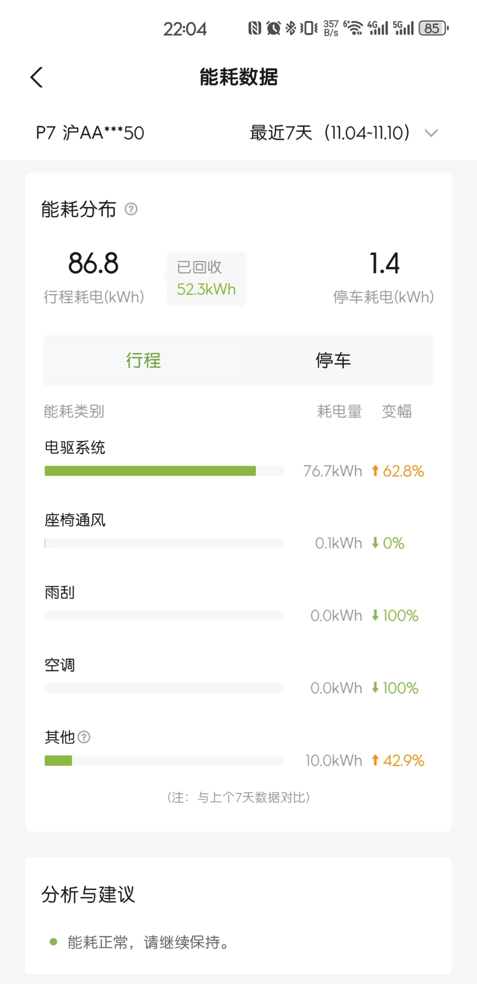Image resolution: width=477 pixels, height=984 pixels.
Task: Tap the alarm icon in status bar
Action: [x=273, y=28]
